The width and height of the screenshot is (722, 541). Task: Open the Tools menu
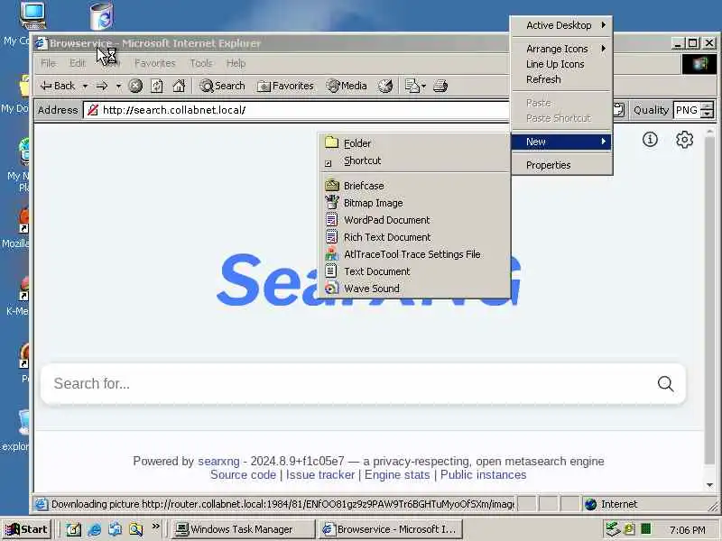[x=200, y=63]
